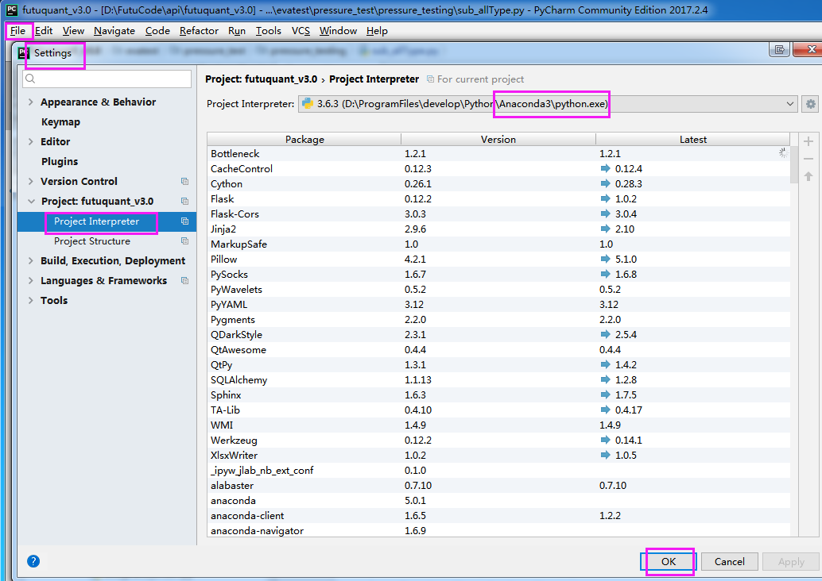The height and width of the screenshot is (581, 822).
Task: Click the upgrade package up-arrow icon
Action: tap(808, 176)
